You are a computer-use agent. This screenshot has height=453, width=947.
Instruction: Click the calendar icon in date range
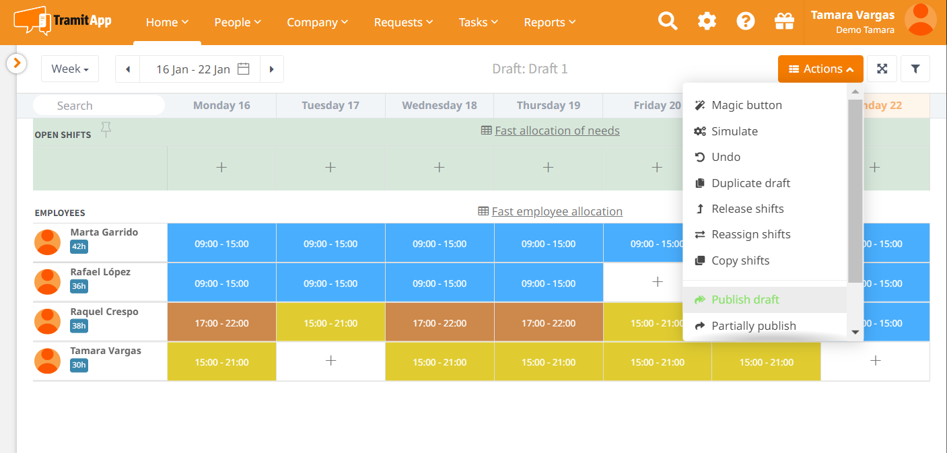[244, 69]
